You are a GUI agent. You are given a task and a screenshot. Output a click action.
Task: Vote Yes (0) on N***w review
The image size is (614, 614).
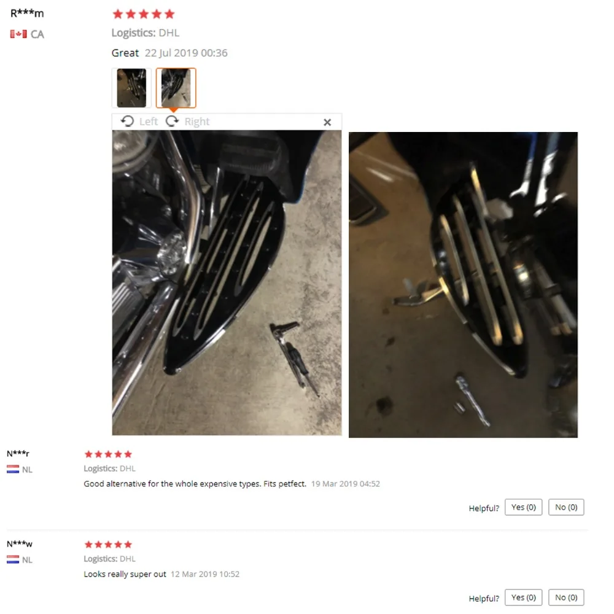coord(524,597)
